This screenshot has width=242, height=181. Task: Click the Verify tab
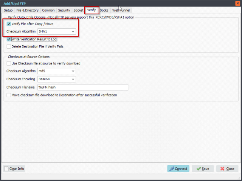pos(92,10)
